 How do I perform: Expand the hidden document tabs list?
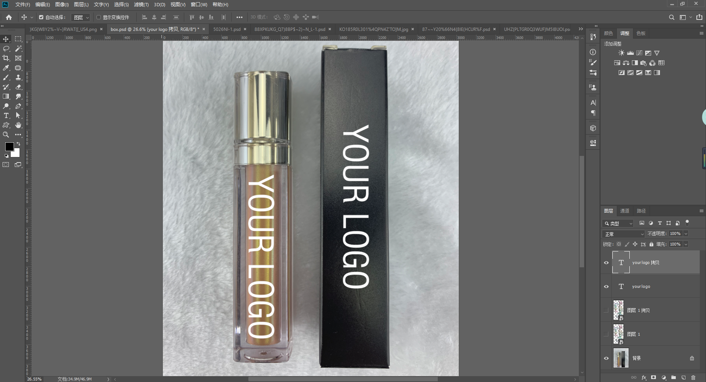pyautogui.click(x=581, y=29)
